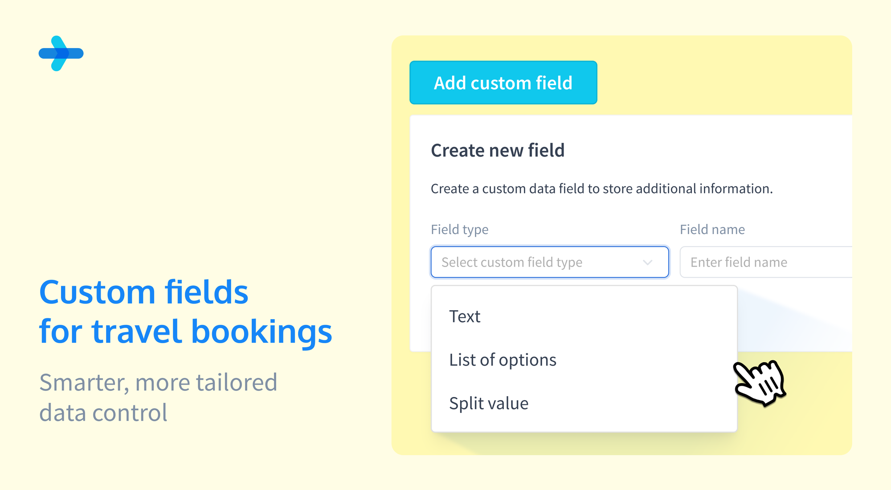The height and width of the screenshot is (490, 891).
Task: Click the Enter field name input box
Action: point(766,262)
